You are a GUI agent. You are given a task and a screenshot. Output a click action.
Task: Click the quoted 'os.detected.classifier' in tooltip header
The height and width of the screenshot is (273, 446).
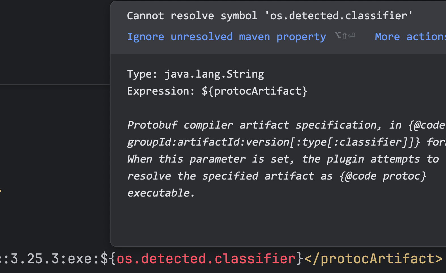pyautogui.click(x=338, y=16)
